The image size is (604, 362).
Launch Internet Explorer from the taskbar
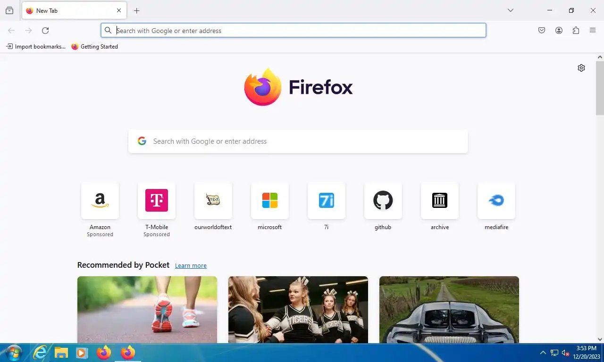click(41, 353)
